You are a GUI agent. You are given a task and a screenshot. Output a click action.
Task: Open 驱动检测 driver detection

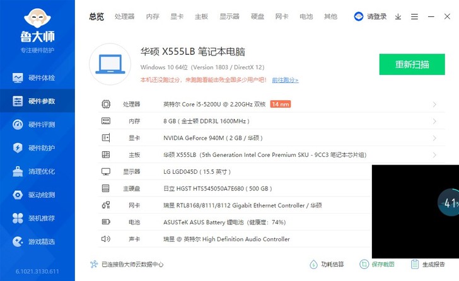coord(37,195)
